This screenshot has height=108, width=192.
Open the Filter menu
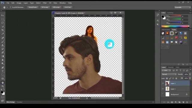coord(45,3)
